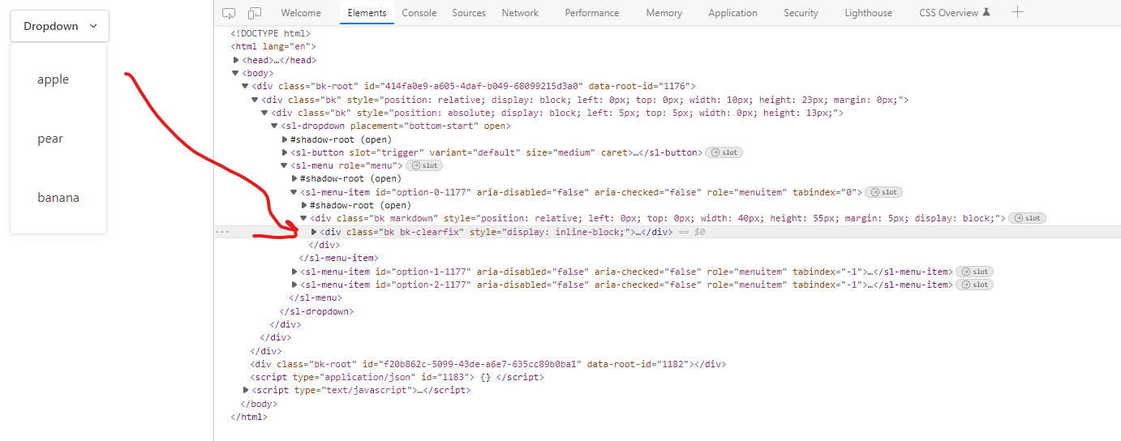Screen dimensions: 1121x441
Task: Open the Network tab
Action: pyautogui.click(x=520, y=13)
